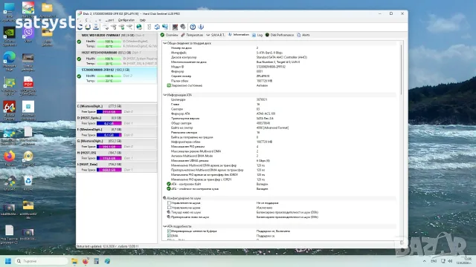Click the network computers toolbar icon

pyautogui.click(x=165, y=27)
